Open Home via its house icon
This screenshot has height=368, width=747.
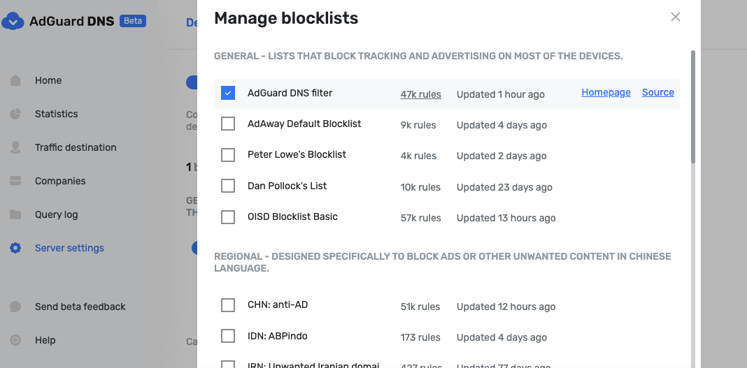[x=15, y=80]
